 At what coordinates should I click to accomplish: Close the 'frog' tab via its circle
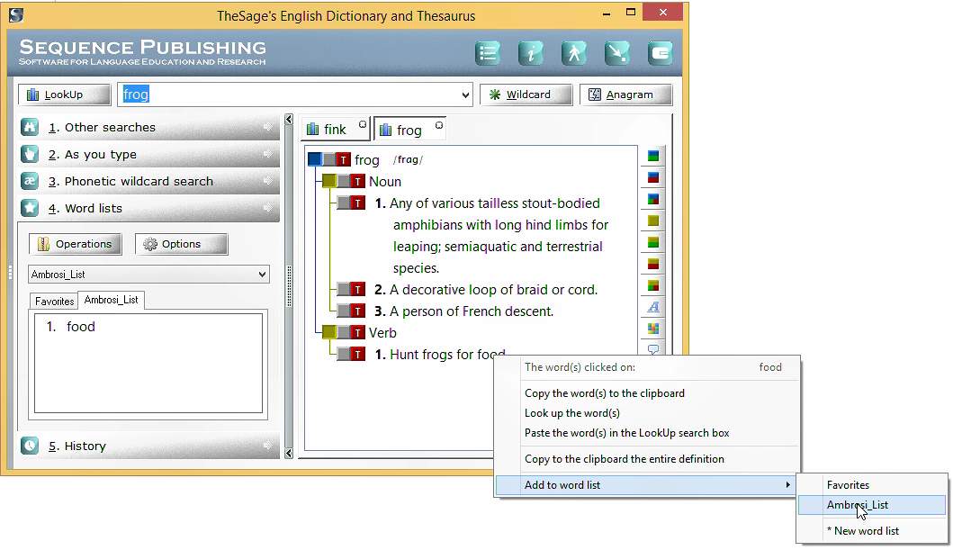click(x=439, y=125)
